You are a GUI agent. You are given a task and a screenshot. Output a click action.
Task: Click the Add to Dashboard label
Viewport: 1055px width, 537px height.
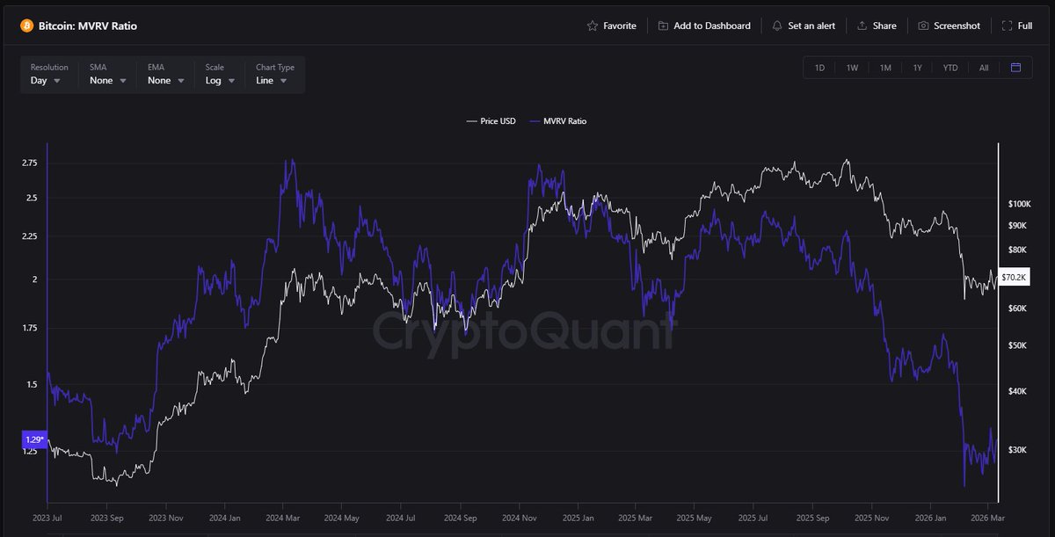tap(712, 26)
